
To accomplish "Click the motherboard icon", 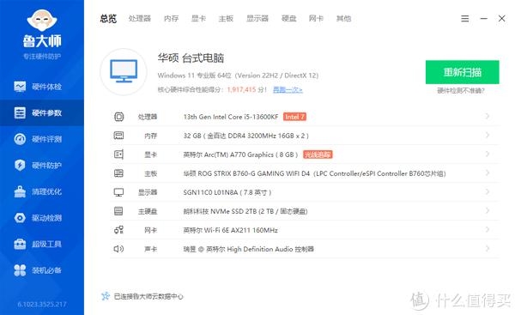I will coord(118,173).
